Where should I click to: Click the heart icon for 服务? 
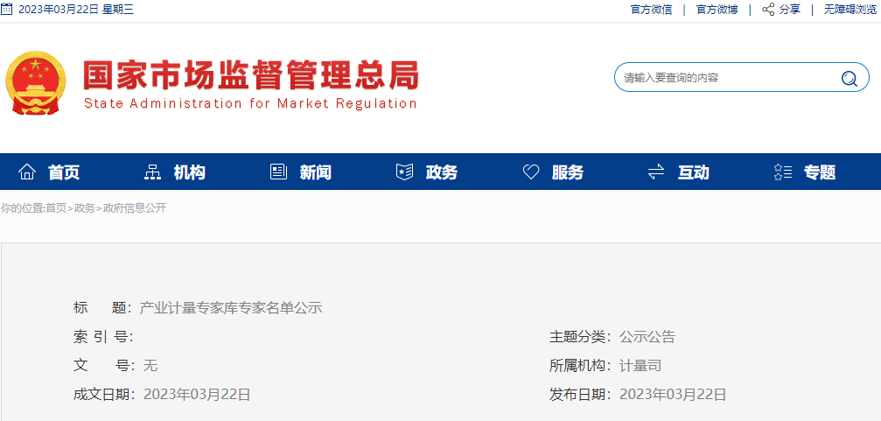(531, 172)
